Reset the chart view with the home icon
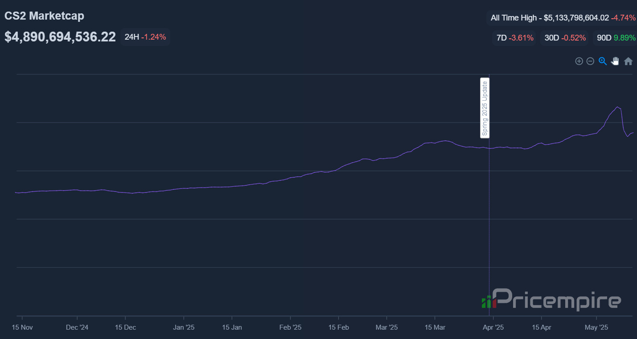Screen dimensions: 637x339 click(x=628, y=61)
